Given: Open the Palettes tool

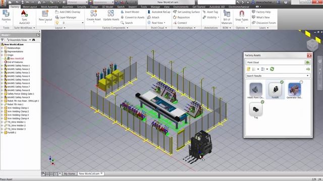Looking at the screenshot, I should (6, 16).
